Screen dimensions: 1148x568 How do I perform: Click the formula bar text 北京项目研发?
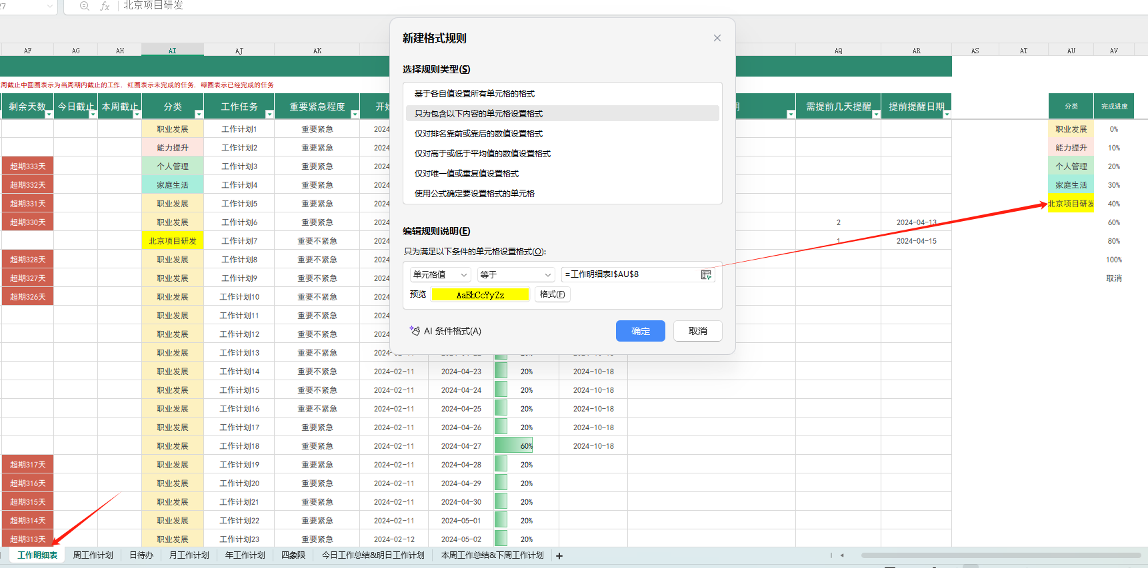153,5
